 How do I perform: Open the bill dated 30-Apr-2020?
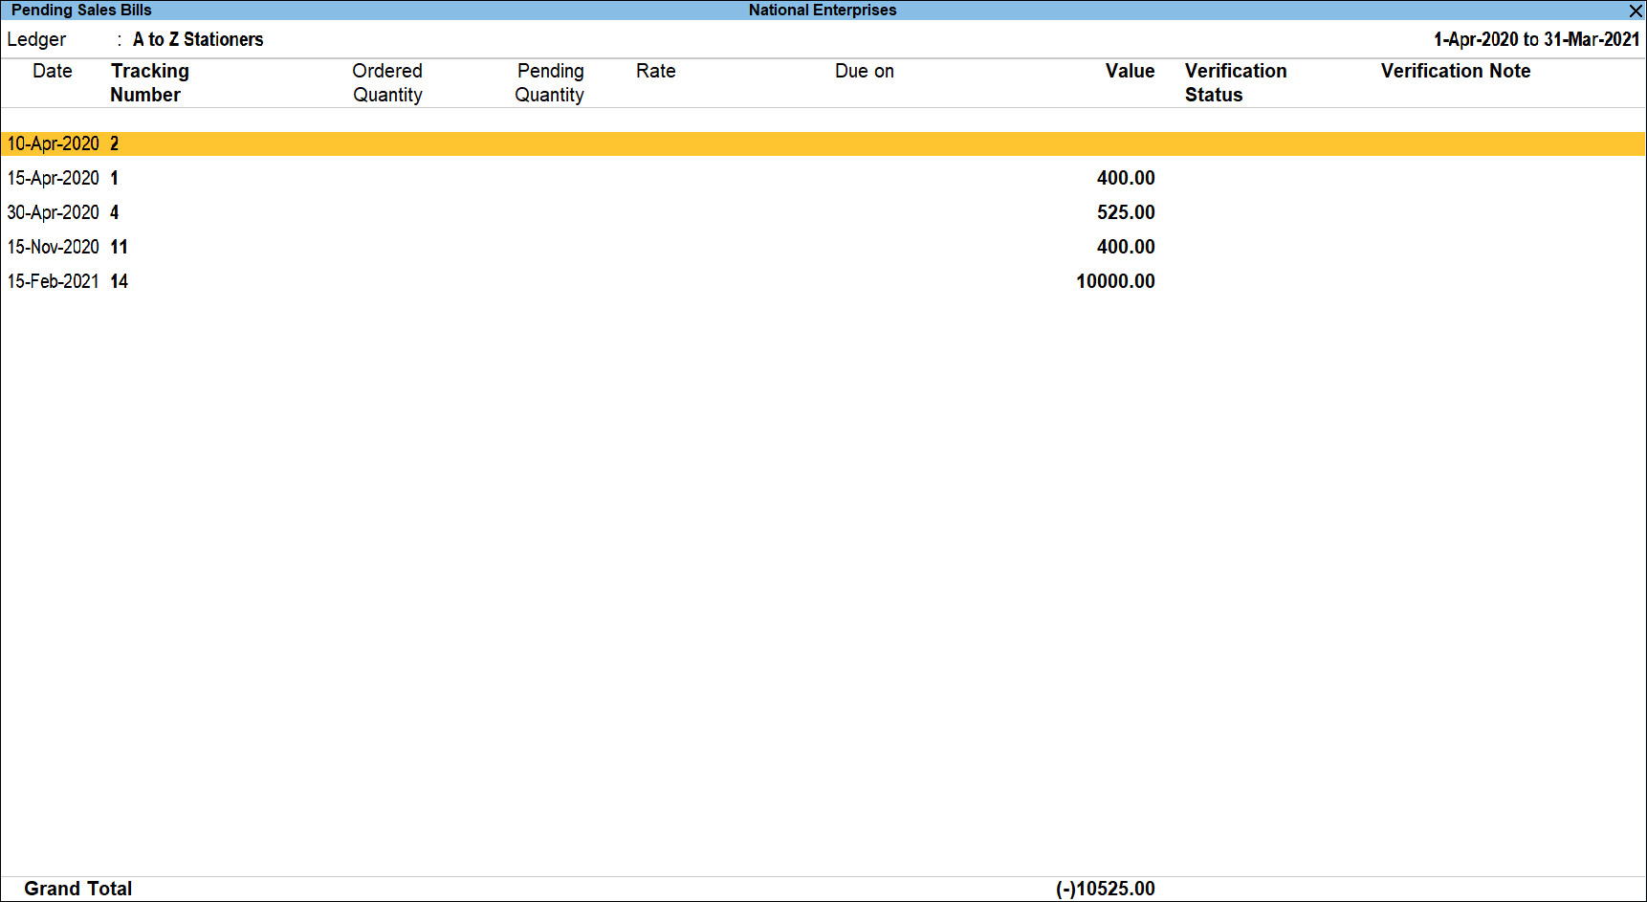click(x=53, y=211)
